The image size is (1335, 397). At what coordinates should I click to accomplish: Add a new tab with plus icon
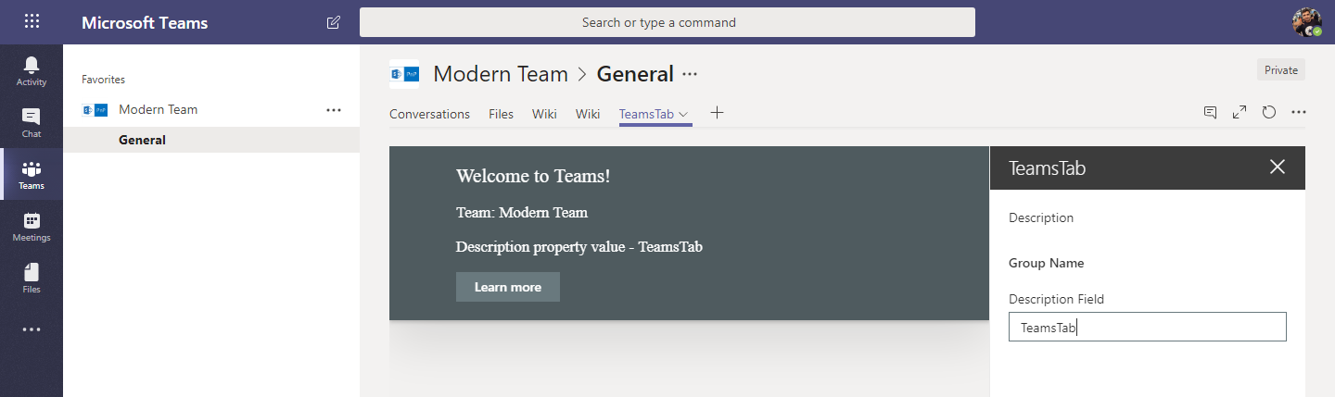coord(717,113)
